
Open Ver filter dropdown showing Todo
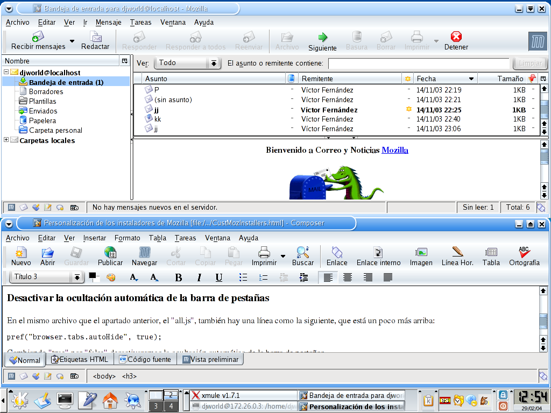click(x=188, y=63)
